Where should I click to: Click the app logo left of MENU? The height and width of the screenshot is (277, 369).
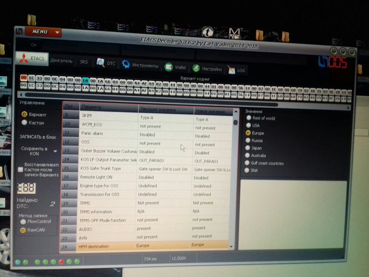(19, 31)
